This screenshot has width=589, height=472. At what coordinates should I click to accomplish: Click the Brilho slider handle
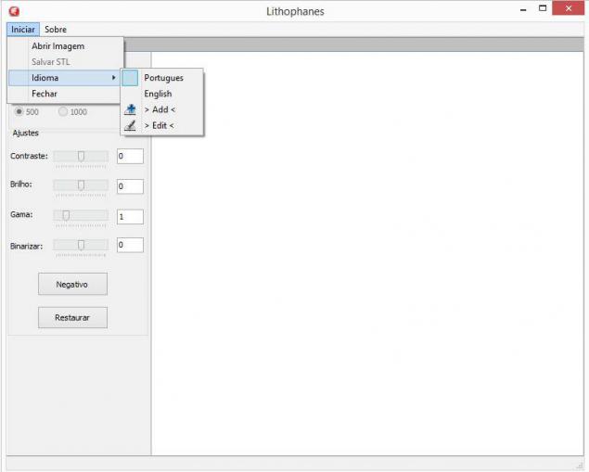click(81, 185)
